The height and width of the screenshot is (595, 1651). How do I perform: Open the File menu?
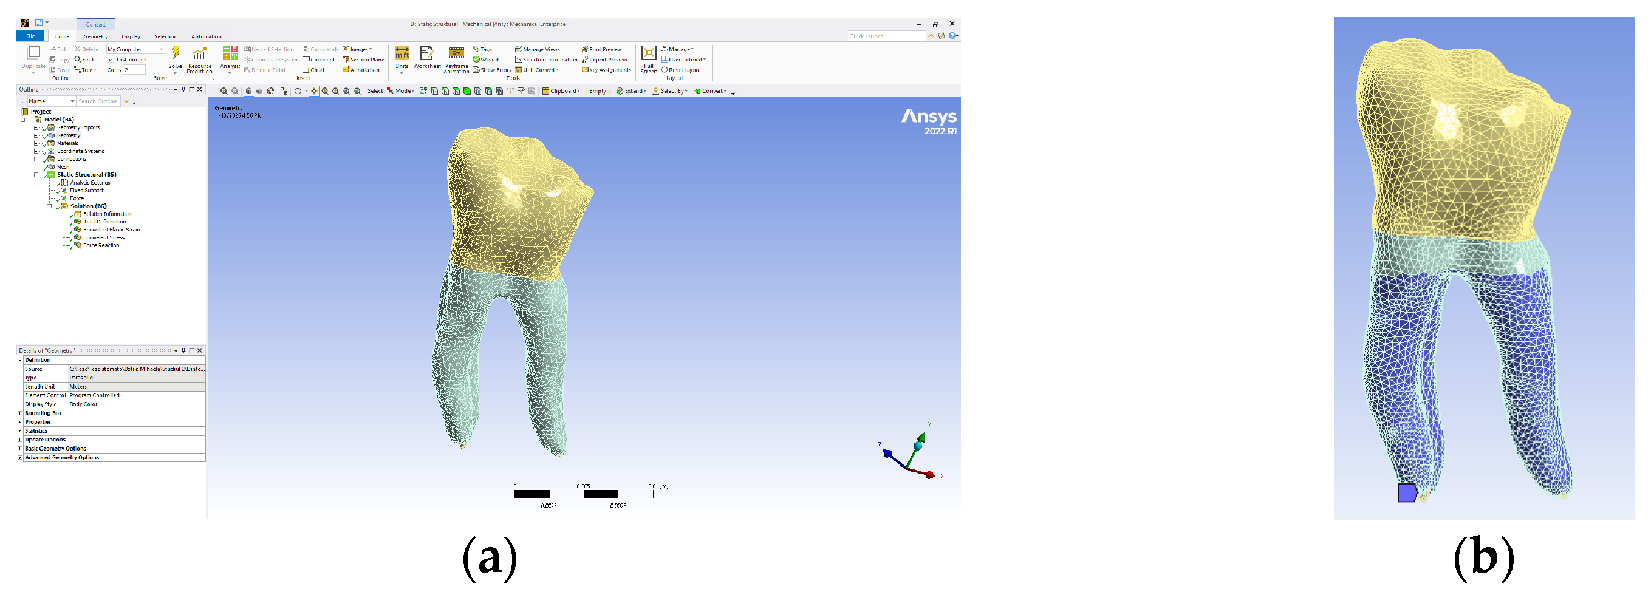(30, 36)
